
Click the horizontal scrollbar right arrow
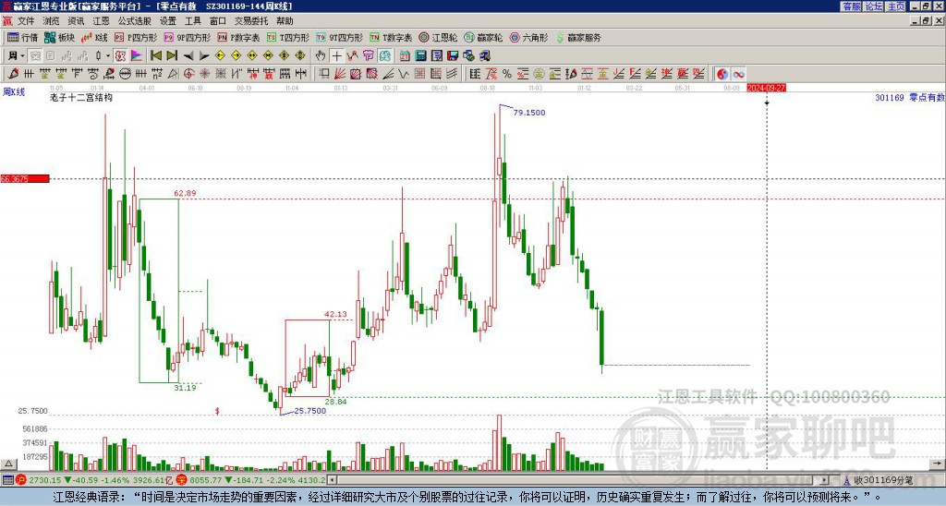pos(825,480)
